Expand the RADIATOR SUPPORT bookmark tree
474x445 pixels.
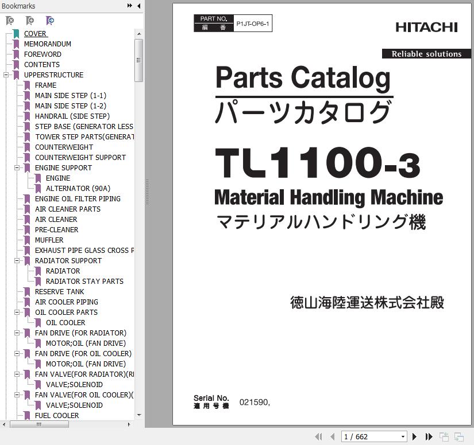(16, 260)
